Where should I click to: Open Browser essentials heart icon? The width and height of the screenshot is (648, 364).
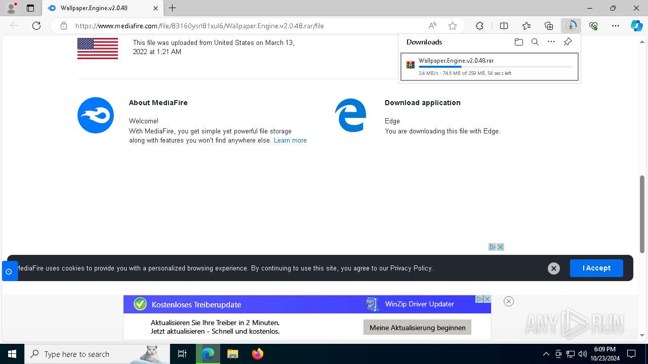[593, 26]
